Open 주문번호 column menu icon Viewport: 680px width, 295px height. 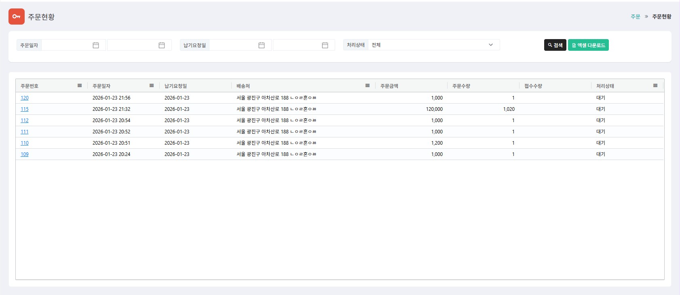tap(80, 85)
